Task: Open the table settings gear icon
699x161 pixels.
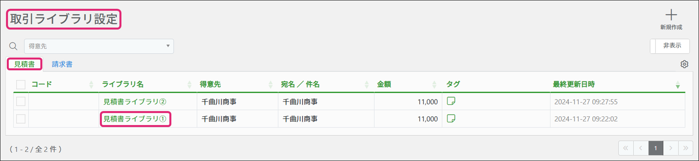Action: (684, 64)
